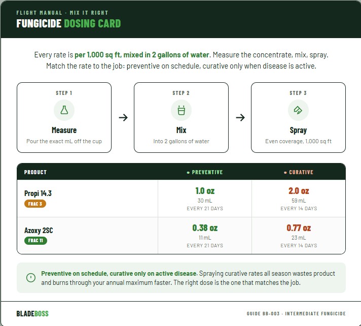Click the CURATIVE column header
Screen dimensions: 361x326
(x=299, y=172)
